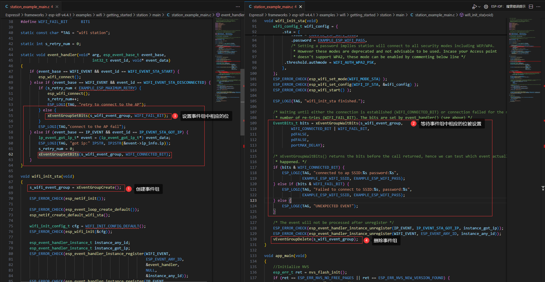Select the right station_example_main.c tab
The image size is (545, 282).
point(275,7)
